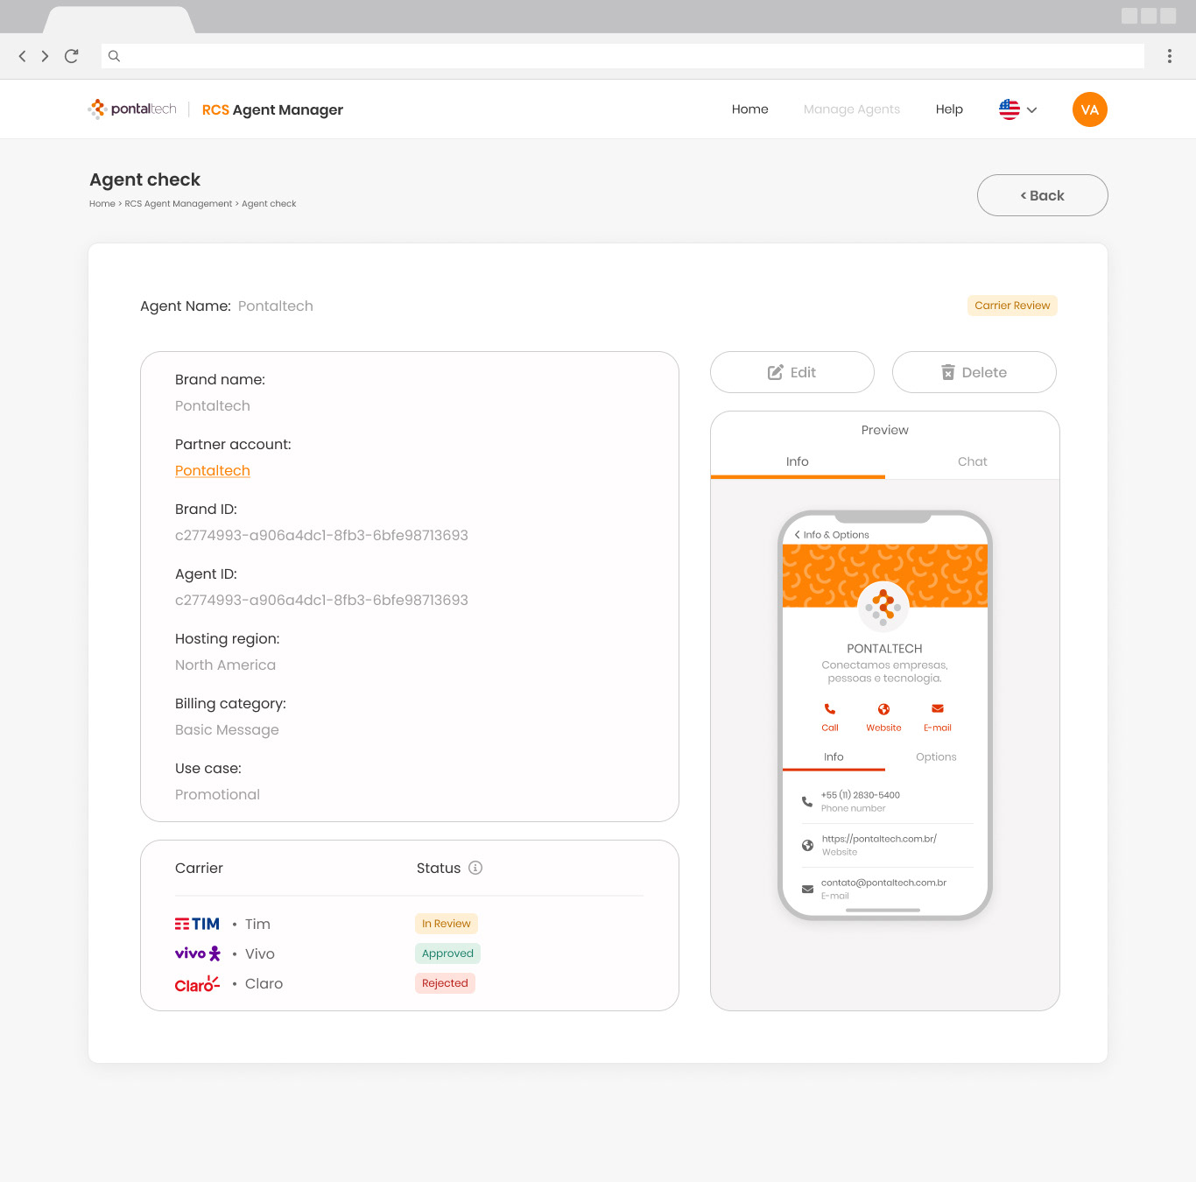Click the Pontaltech brand name value
This screenshot has width=1196, height=1182.
click(x=213, y=405)
